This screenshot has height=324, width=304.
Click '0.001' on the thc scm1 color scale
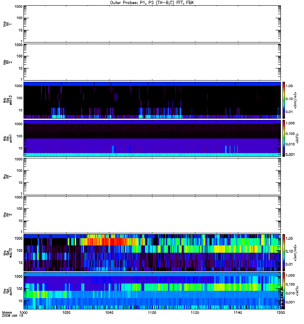point(290,302)
